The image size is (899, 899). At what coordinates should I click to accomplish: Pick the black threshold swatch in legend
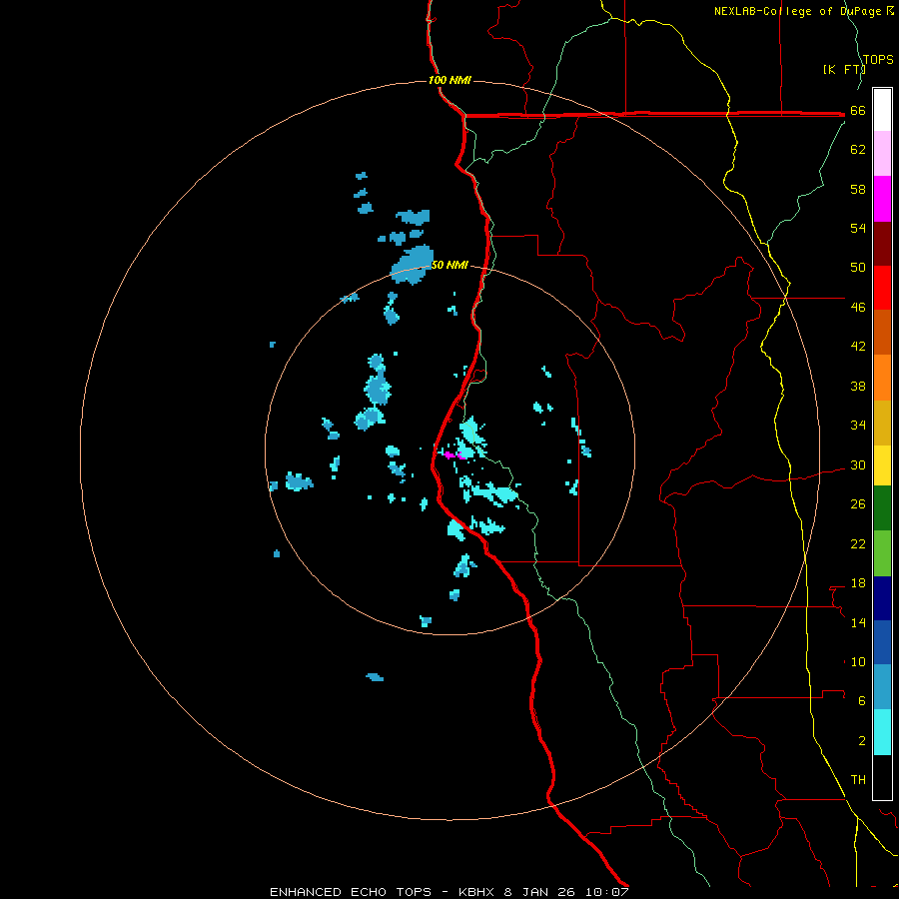(x=882, y=777)
